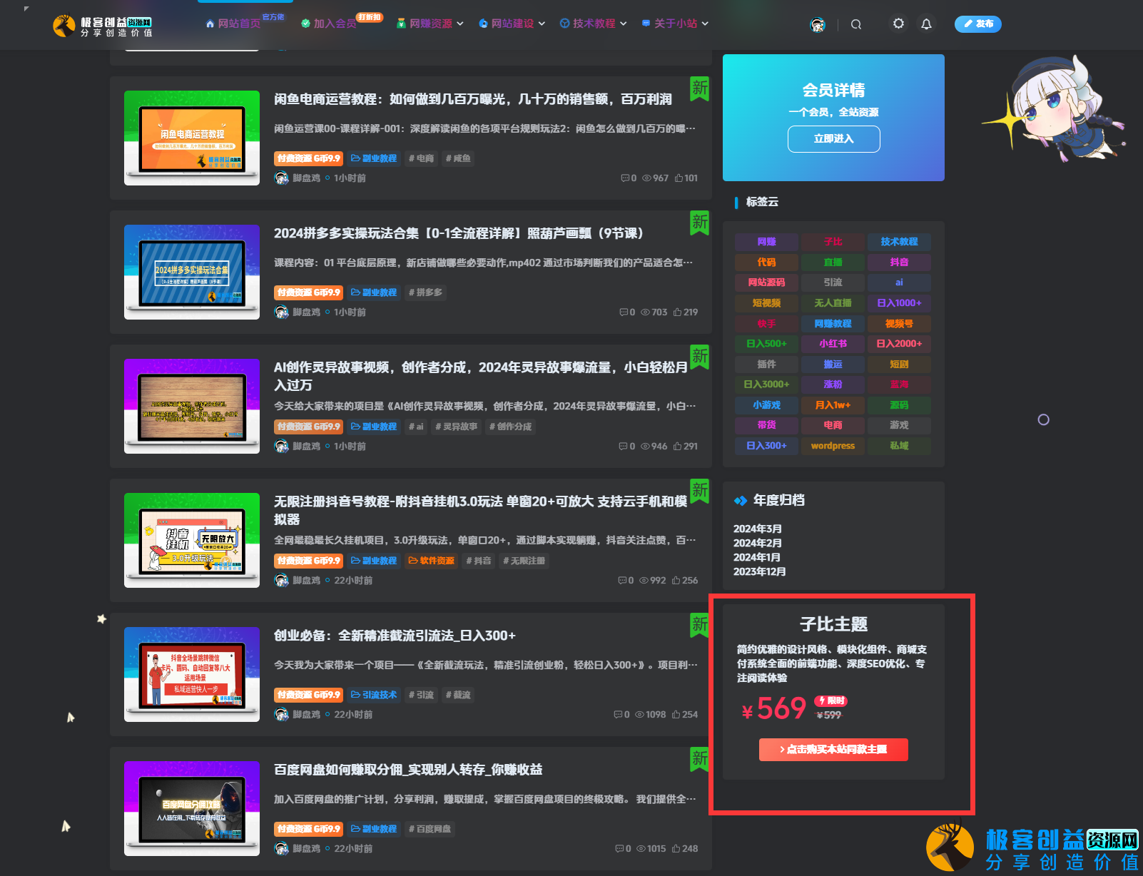Click like icon on 闲鱼电商运营教程 post
The height and width of the screenshot is (876, 1143).
(x=679, y=178)
